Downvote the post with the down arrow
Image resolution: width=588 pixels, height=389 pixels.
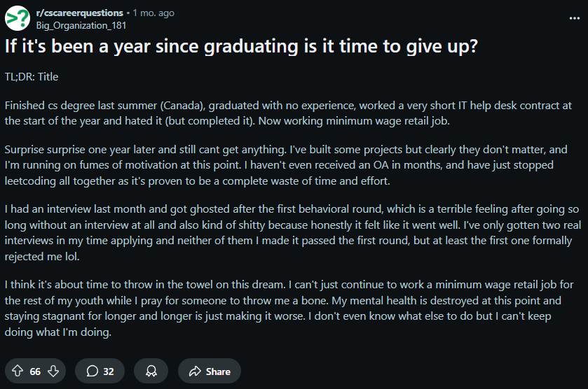click(x=53, y=371)
